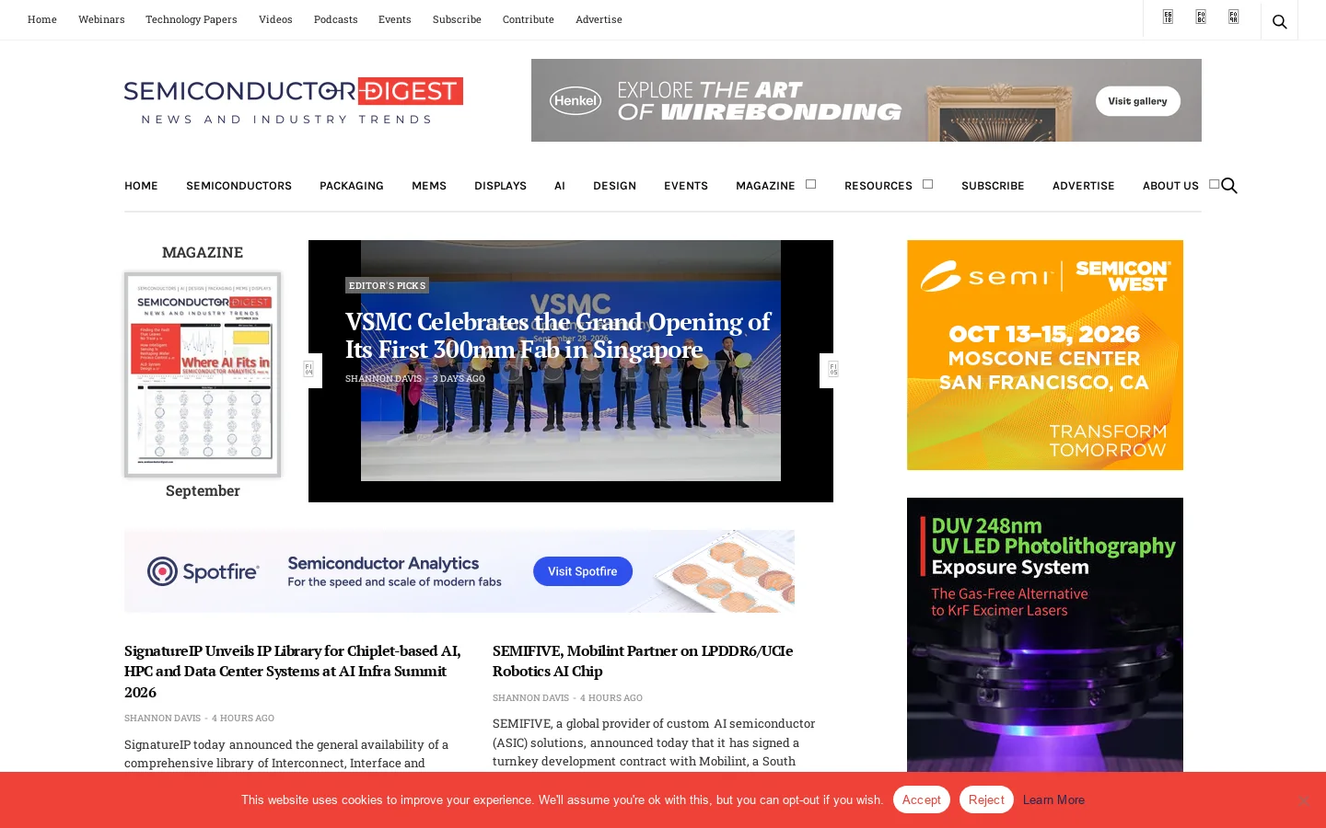Go to the MEMS section
The height and width of the screenshot is (828, 1326).
429,186
